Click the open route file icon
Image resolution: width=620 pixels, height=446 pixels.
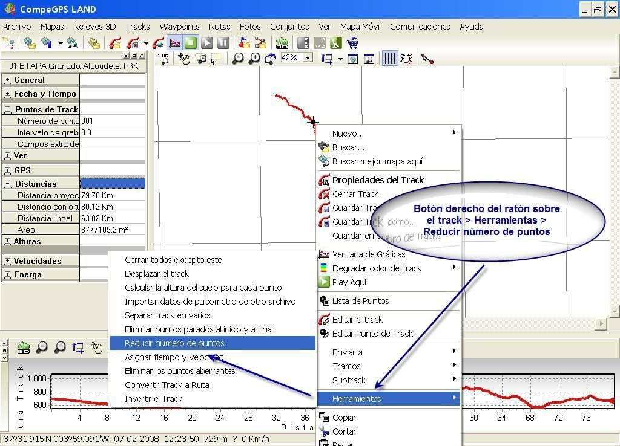[260, 43]
